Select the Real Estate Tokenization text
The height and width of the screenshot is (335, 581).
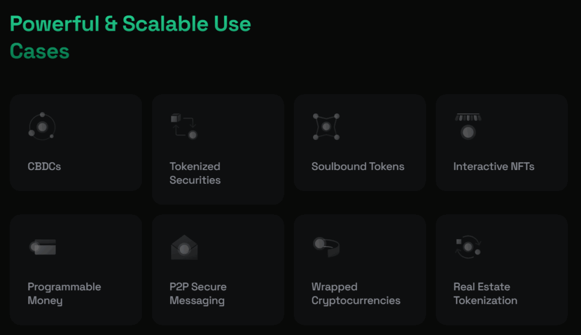pos(485,294)
